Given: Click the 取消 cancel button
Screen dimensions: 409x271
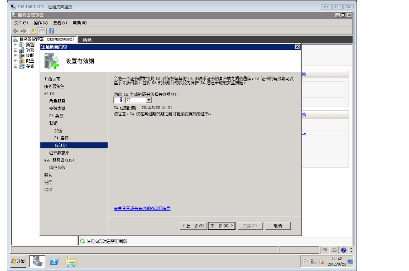Looking at the screenshot, I should [x=277, y=226].
